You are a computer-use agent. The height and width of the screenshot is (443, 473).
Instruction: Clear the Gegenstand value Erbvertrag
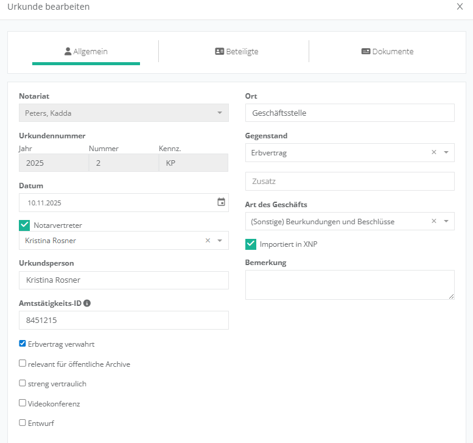point(434,153)
